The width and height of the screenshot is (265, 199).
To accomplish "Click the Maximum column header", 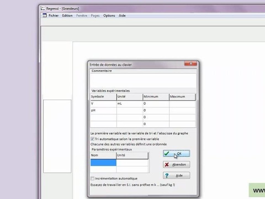I will pyautogui.click(x=182, y=97).
